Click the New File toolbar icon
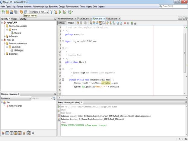Viewport: 188px width, 141px height. pos(3,12)
